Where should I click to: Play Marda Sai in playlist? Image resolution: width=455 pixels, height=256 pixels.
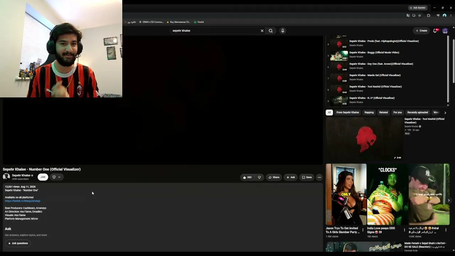pos(375,75)
